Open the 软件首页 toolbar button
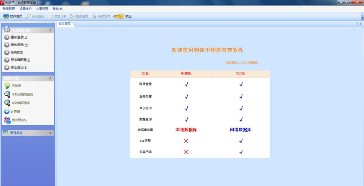 tap(13, 17)
